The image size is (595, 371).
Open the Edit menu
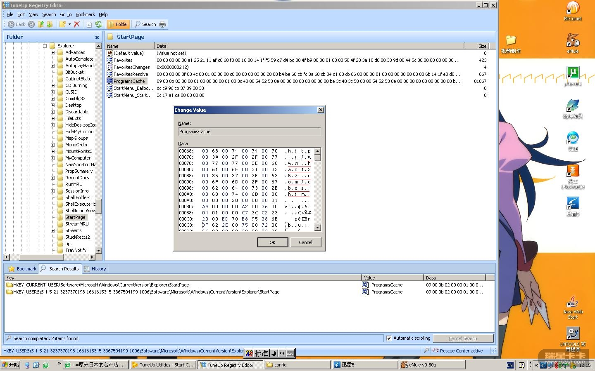point(21,14)
